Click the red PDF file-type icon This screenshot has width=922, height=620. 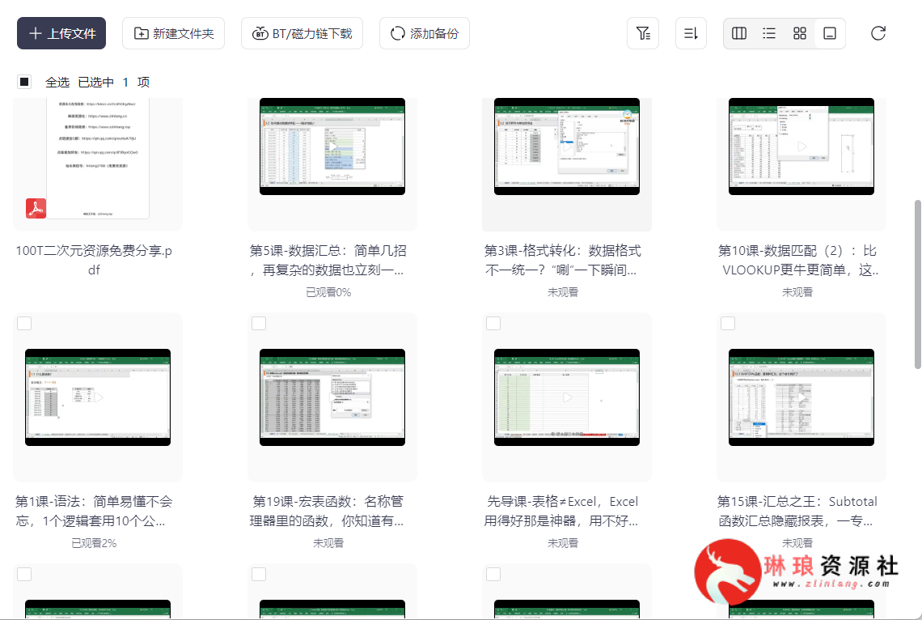tap(36, 208)
